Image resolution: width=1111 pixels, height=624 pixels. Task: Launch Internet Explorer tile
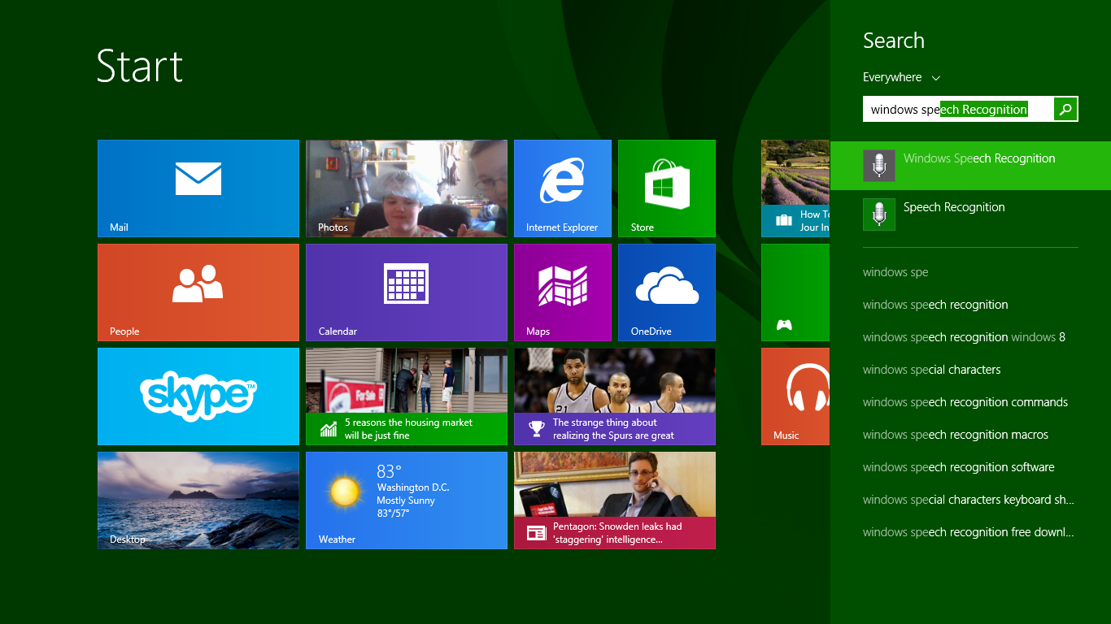(563, 188)
